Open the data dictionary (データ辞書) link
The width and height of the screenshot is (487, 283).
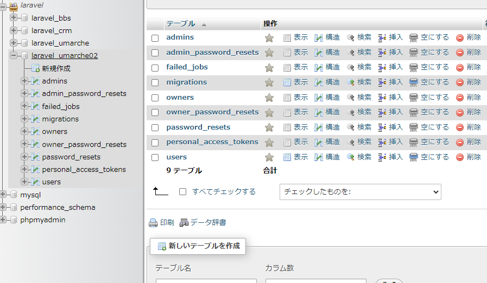[208, 223]
